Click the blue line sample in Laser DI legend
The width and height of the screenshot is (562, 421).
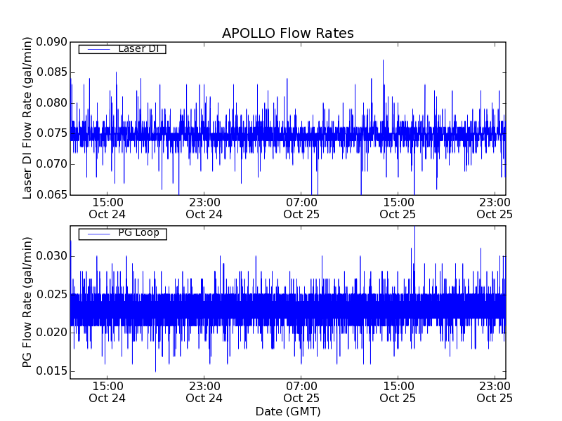click(x=96, y=49)
